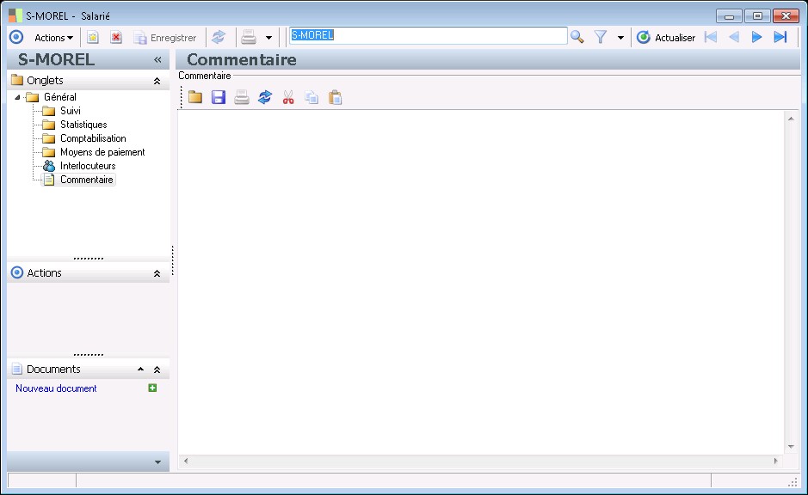This screenshot has width=808, height=495.
Task: Collapse the S-MOREL side panel
Action: tap(157, 59)
